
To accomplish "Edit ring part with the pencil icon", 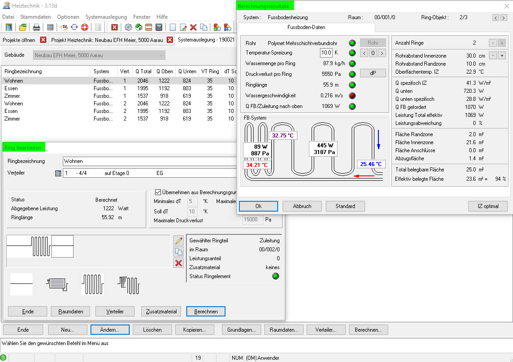I will click(179, 241).
